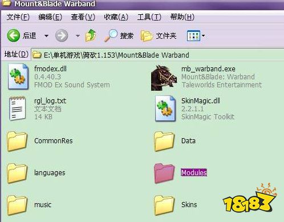Click the mb_warband.exe file name
Screen dimensions: 284x222
[208, 69]
